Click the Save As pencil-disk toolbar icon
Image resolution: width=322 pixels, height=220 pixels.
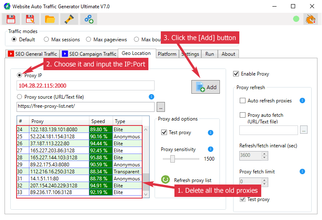pyautogui.click(x=30, y=19)
